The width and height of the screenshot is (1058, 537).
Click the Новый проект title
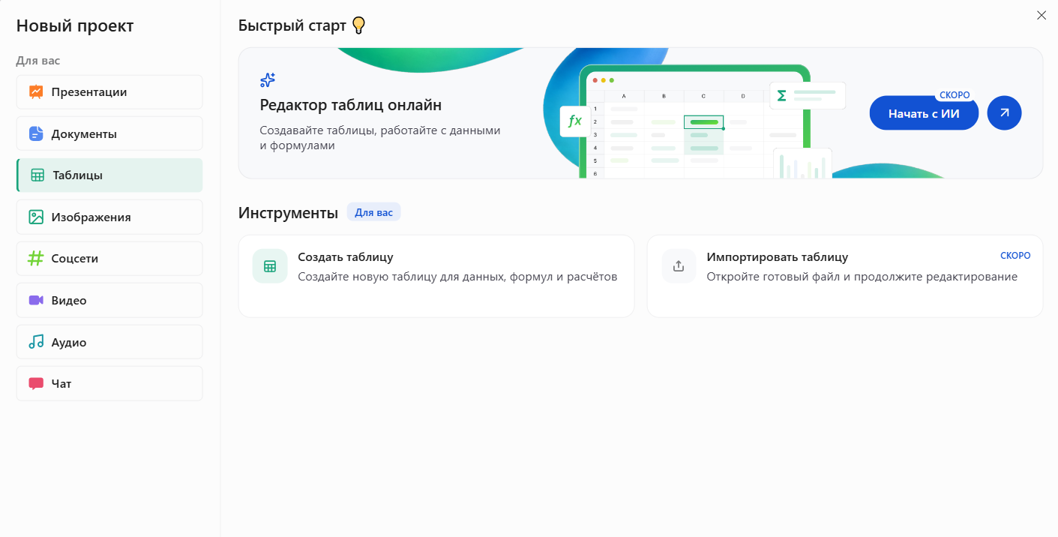pyautogui.click(x=75, y=25)
